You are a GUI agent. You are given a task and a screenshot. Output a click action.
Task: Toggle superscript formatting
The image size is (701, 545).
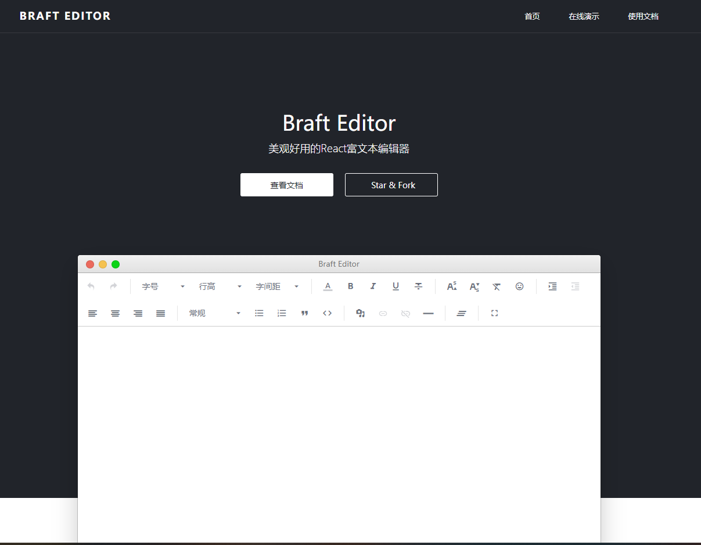coord(451,286)
